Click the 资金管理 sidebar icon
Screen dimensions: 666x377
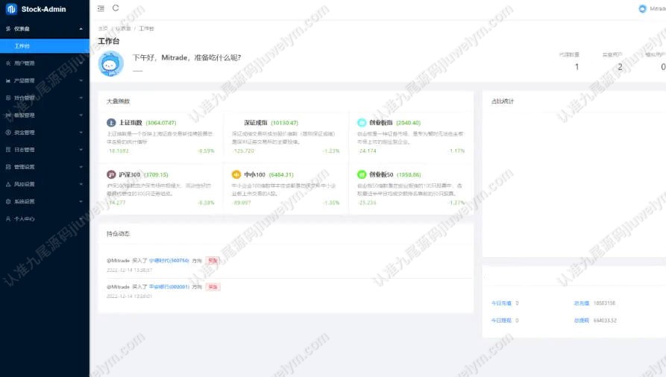tap(8, 133)
